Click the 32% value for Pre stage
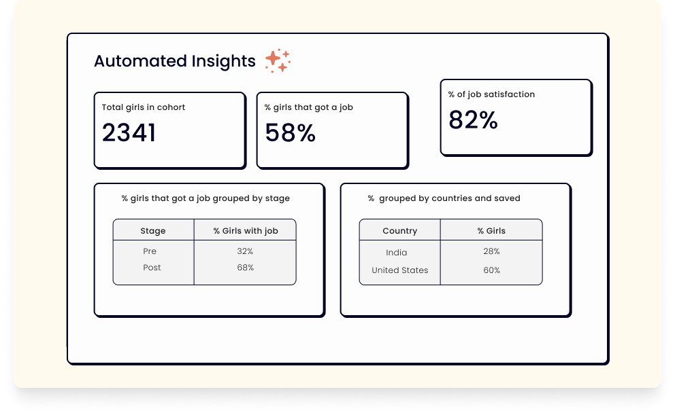This screenshot has height=415, width=675. point(245,251)
